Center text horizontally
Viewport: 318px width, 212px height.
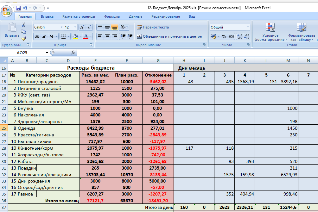tap(107, 36)
